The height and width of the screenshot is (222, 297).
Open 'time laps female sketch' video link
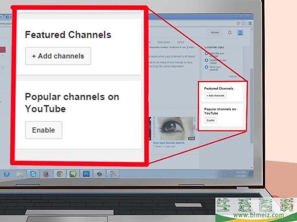pos(169,143)
